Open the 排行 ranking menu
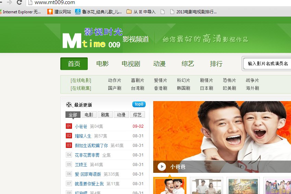This screenshot has height=194, width=291. click(x=216, y=64)
